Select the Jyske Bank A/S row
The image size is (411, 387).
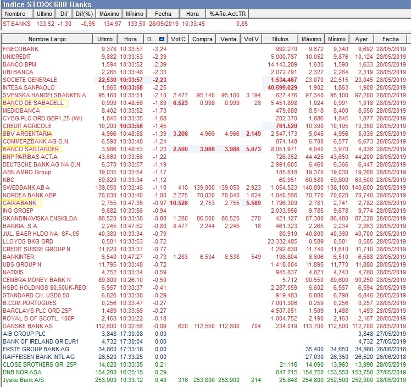coord(23,379)
